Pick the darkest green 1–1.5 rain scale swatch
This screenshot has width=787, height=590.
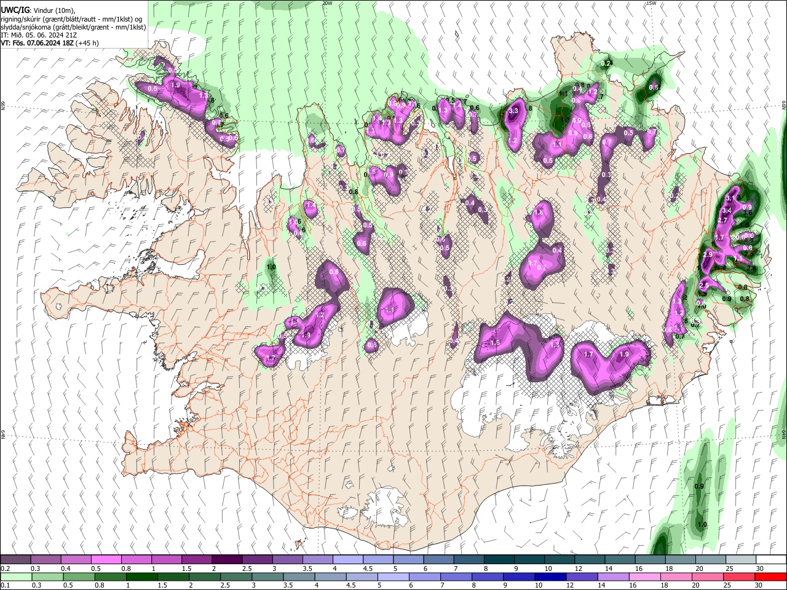[141, 576]
